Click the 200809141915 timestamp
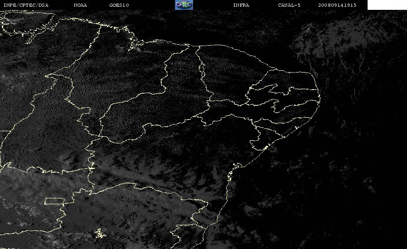Viewport: 407px width, 249px height. (337, 5)
